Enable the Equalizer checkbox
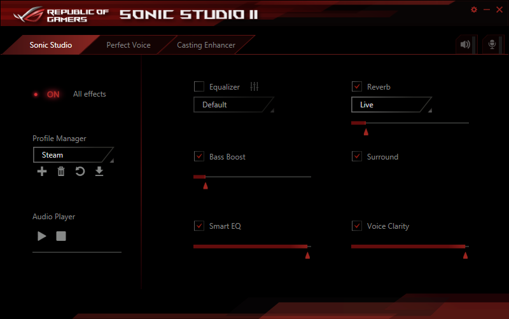This screenshot has width=509, height=319. coord(199,87)
